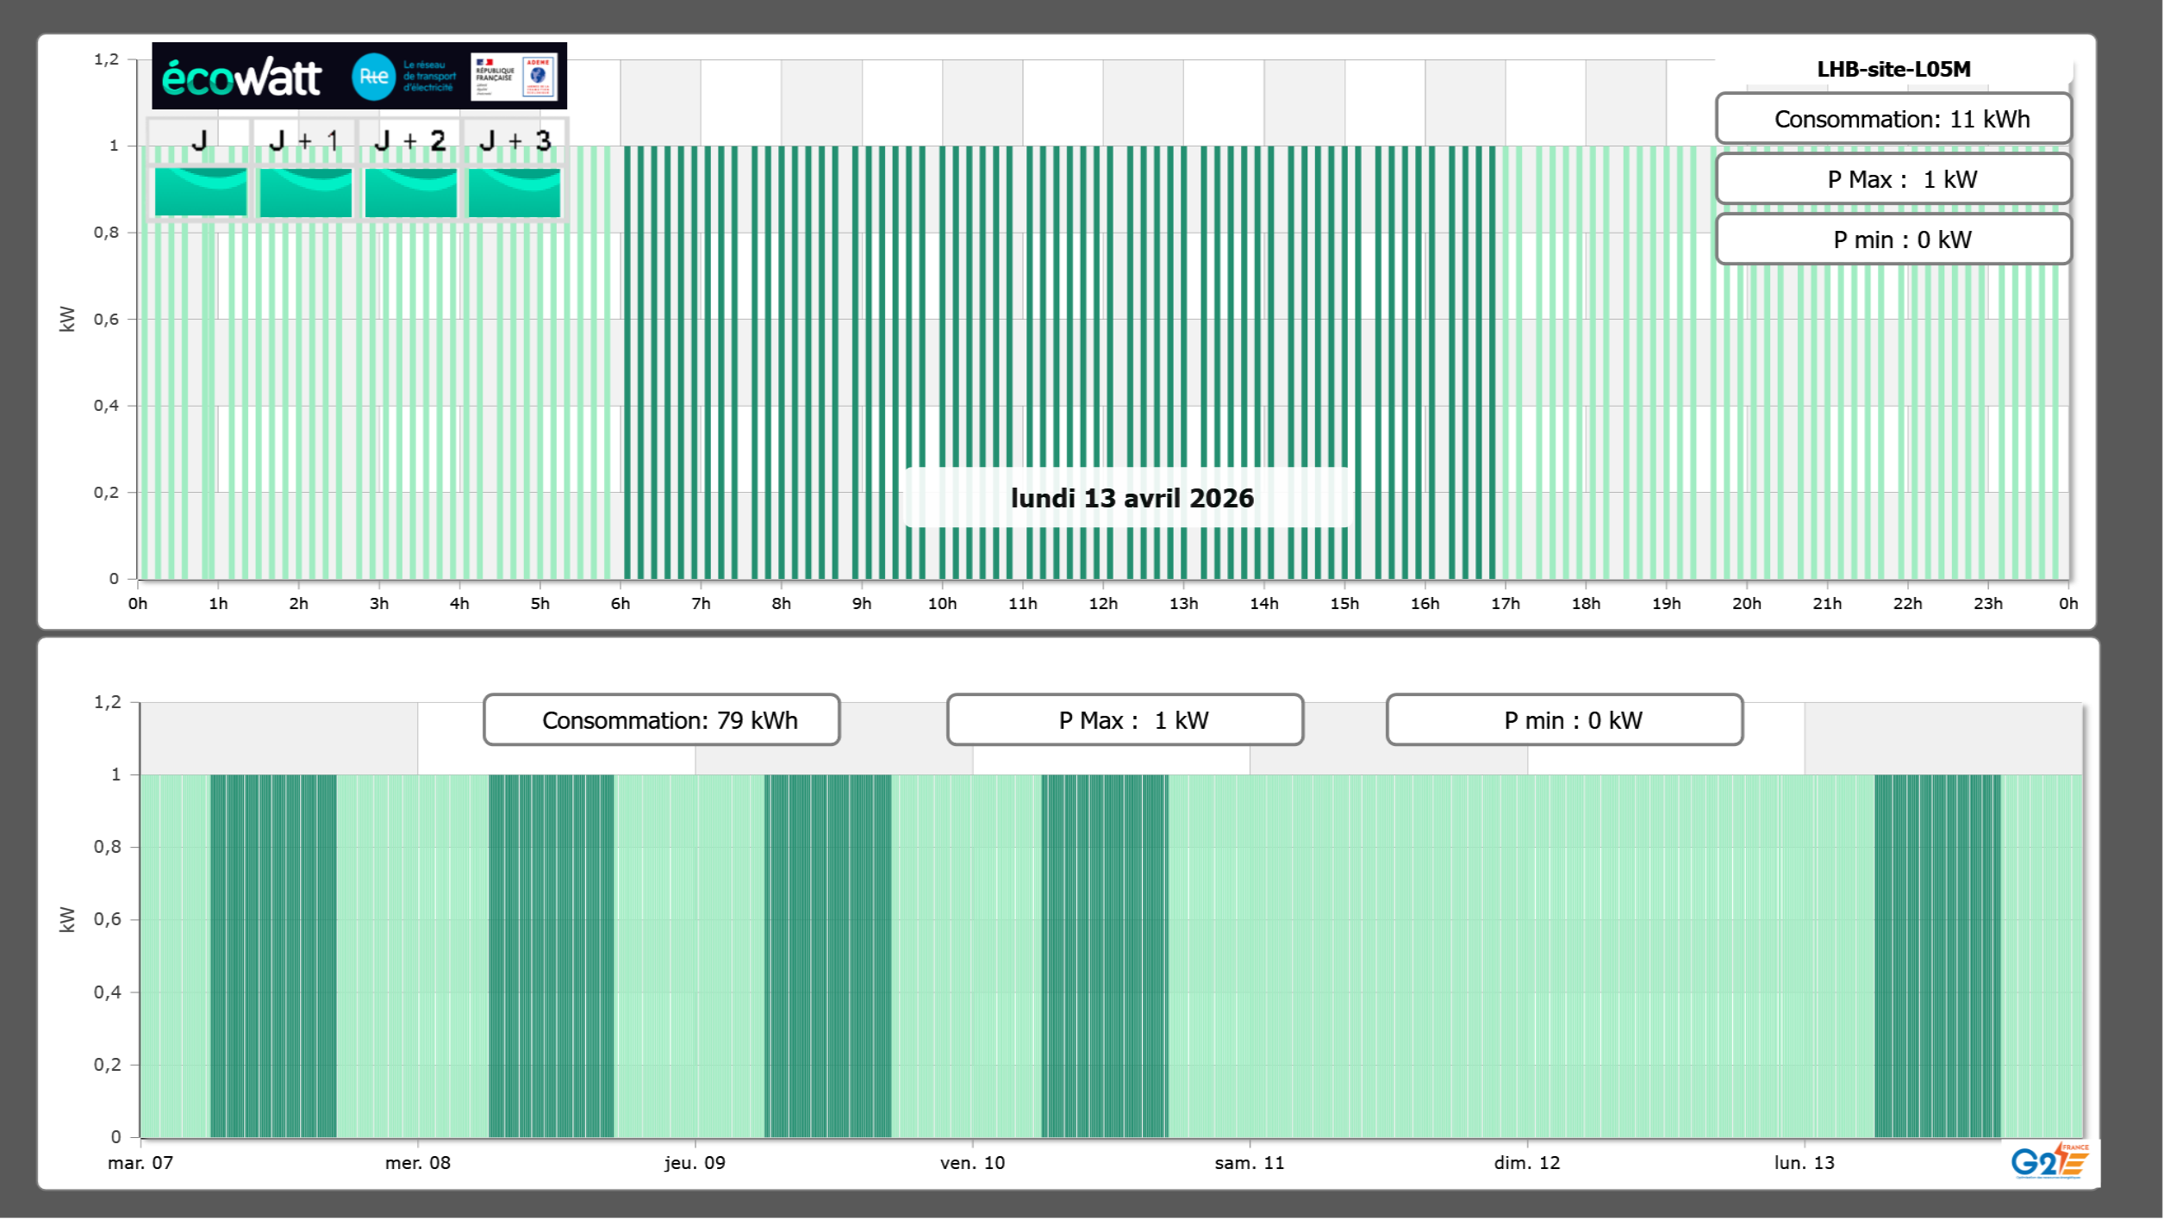The image size is (2164, 1219).
Task: Select the J + 1 forecast label
Action: (304, 140)
